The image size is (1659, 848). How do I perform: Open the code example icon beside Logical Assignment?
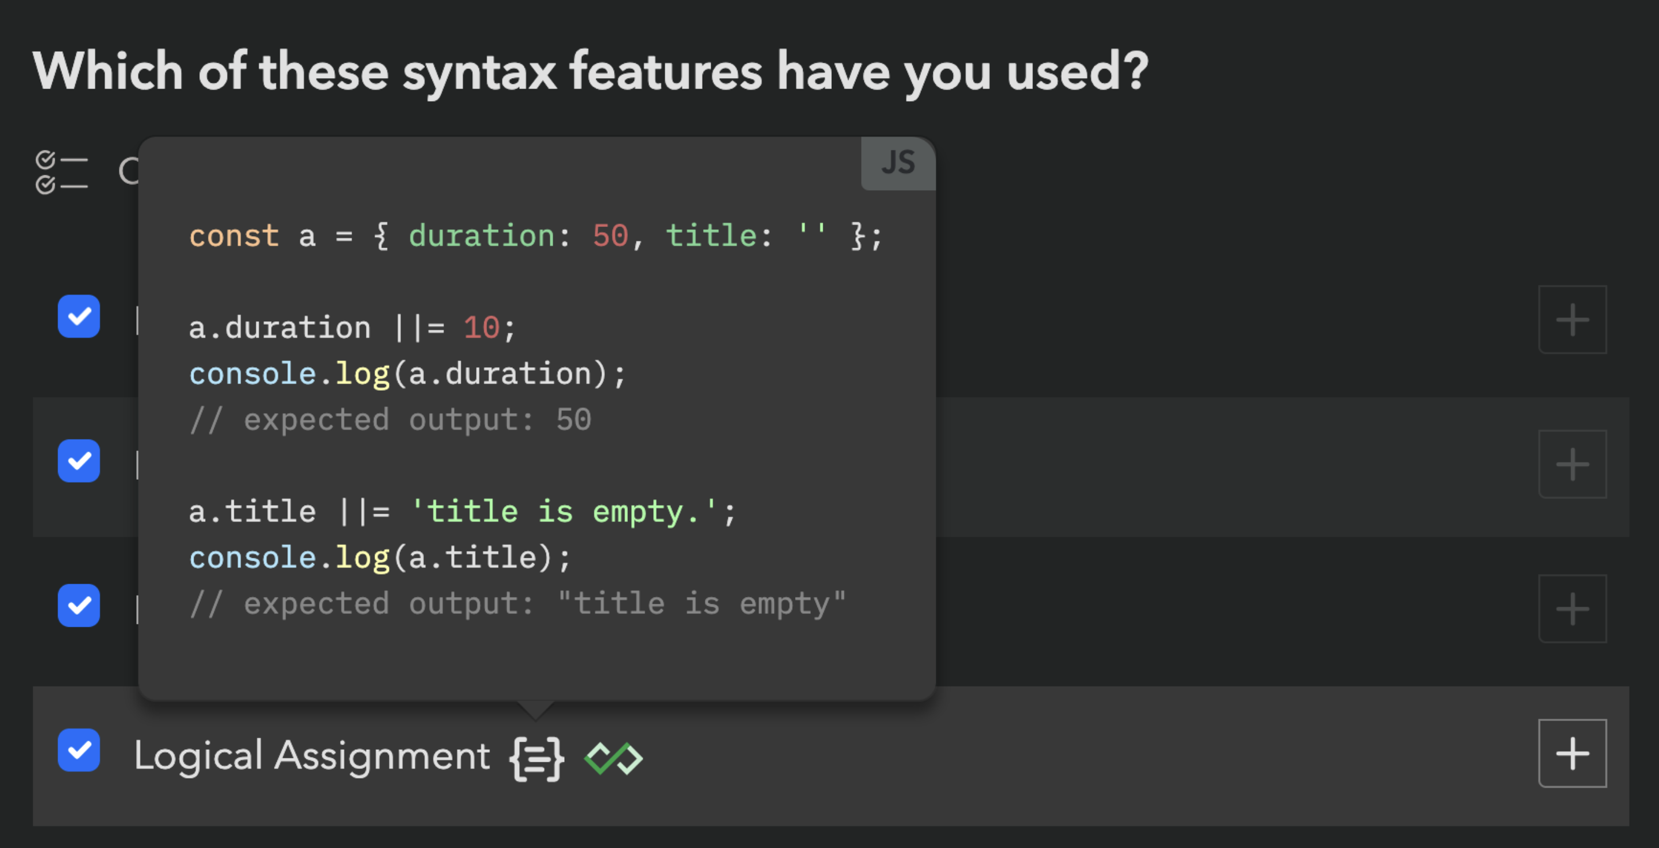pos(537,759)
